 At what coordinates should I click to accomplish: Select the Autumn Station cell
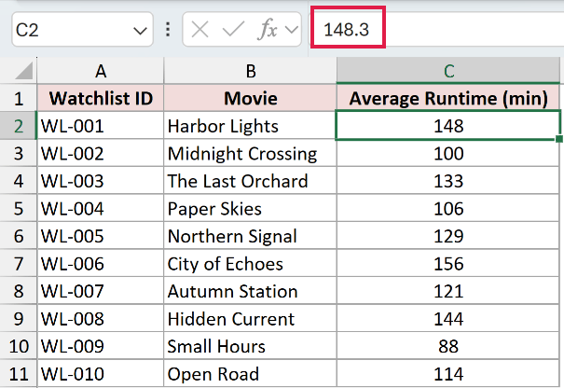pos(251,291)
